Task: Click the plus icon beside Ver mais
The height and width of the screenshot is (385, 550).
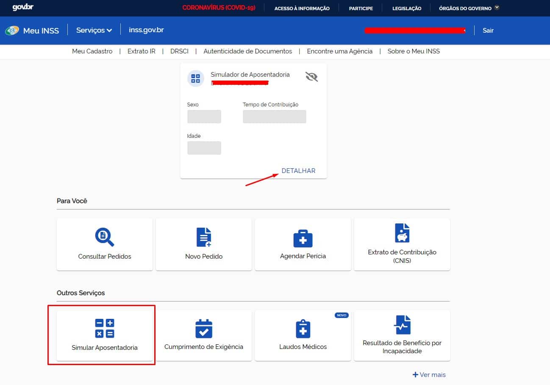Action: click(415, 375)
